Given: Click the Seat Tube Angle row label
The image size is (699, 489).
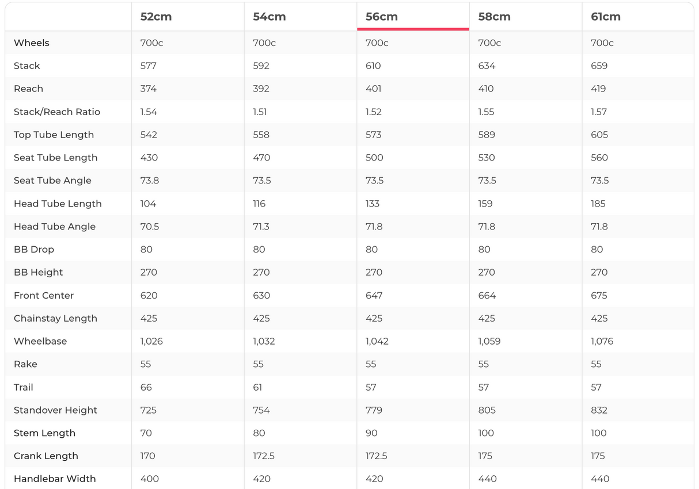Looking at the screenshot, I should [x=52, y=181].
